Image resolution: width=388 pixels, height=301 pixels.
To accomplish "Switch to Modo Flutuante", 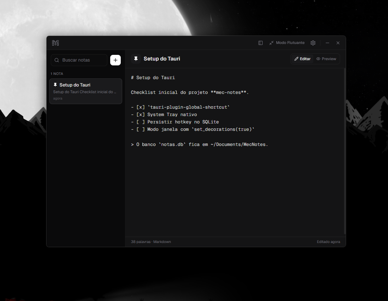I will (287, 43).
